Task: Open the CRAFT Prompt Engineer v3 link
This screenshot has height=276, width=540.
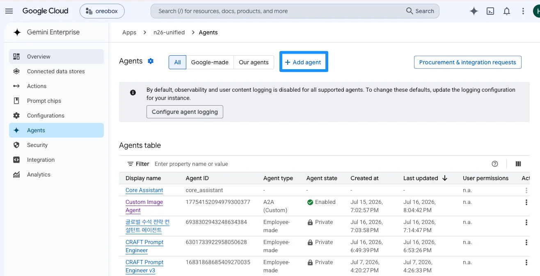Action: tap(144, 266)
